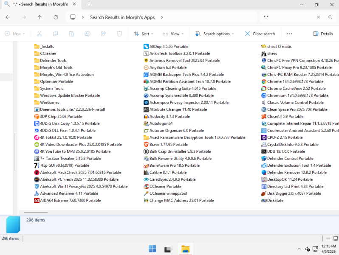Click the Brave 1.77.95 Portable icon

click(146, 144)
